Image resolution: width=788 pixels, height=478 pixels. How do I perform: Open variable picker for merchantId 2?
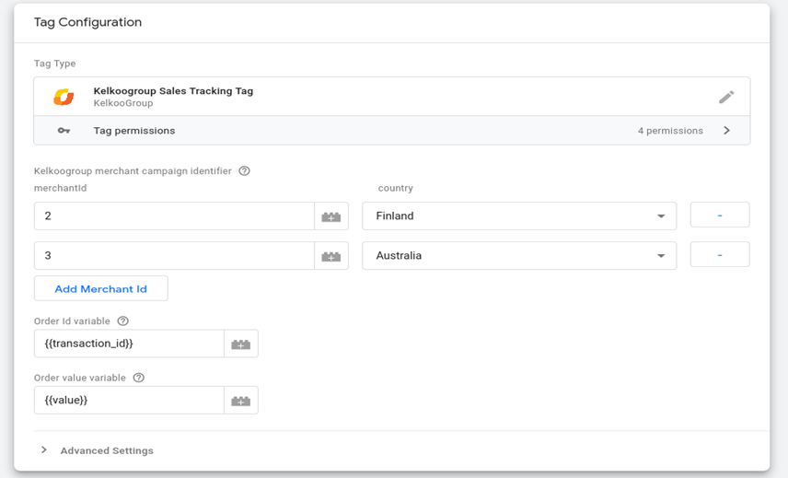tap(331, 216)
